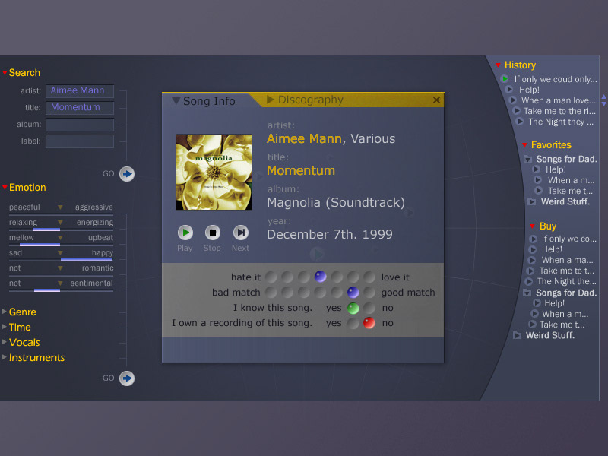The image size is (608, 456).
Task: Rate song with dot nearest 'love it'
Action: [369, 277]
